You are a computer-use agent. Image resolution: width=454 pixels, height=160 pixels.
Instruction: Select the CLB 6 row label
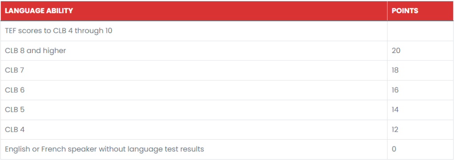[15, 90]
